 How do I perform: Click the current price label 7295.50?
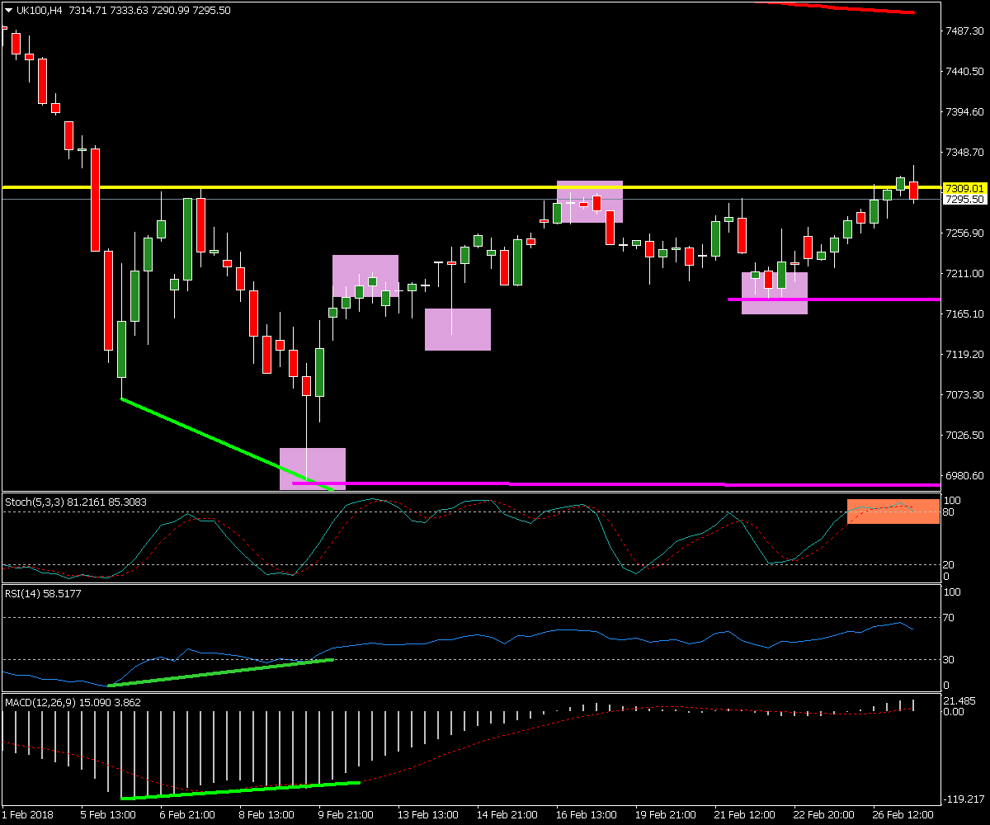tap(964, 200)
